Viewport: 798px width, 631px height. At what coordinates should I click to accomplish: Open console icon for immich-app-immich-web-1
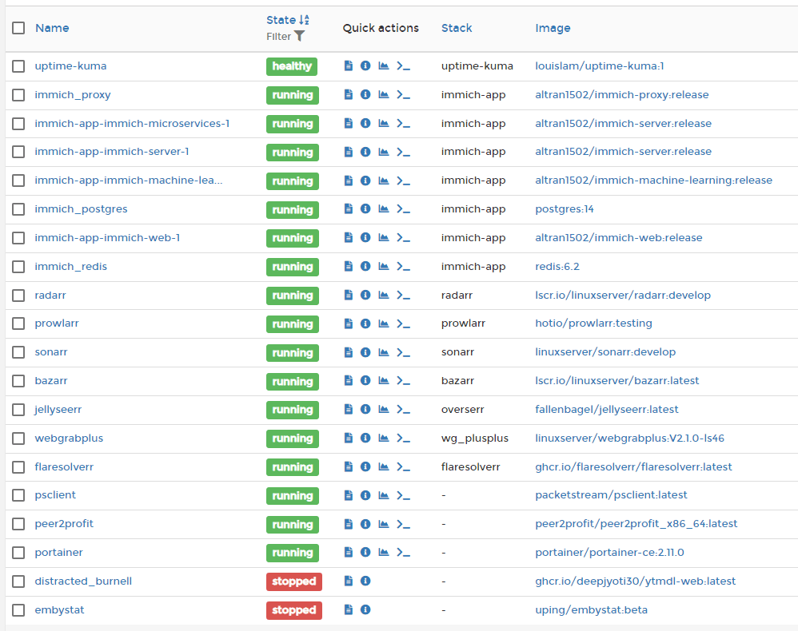tap(404, 237)
